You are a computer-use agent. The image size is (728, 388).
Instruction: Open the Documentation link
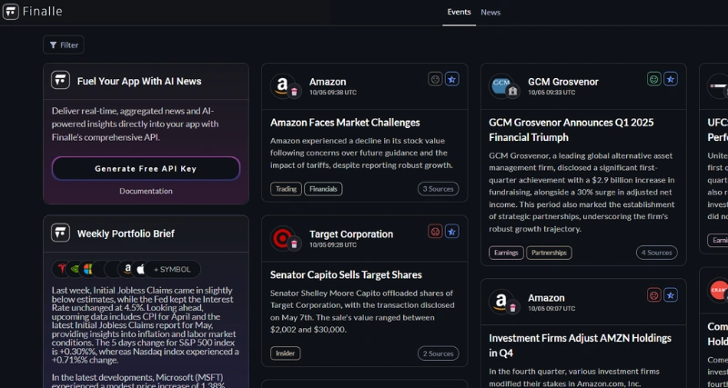(146, 191)
